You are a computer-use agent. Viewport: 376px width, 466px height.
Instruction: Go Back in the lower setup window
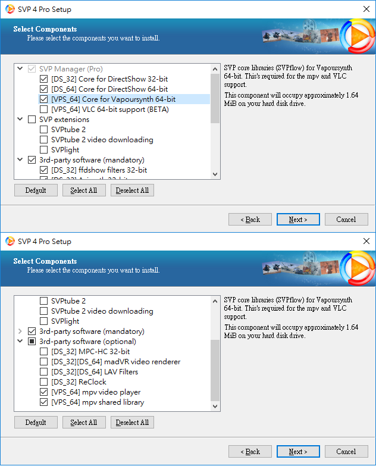250,452
